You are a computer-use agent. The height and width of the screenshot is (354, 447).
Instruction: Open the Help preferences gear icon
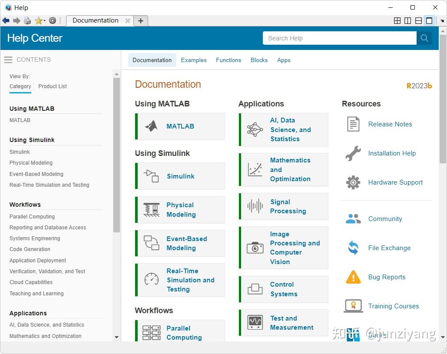click(53, 20)
